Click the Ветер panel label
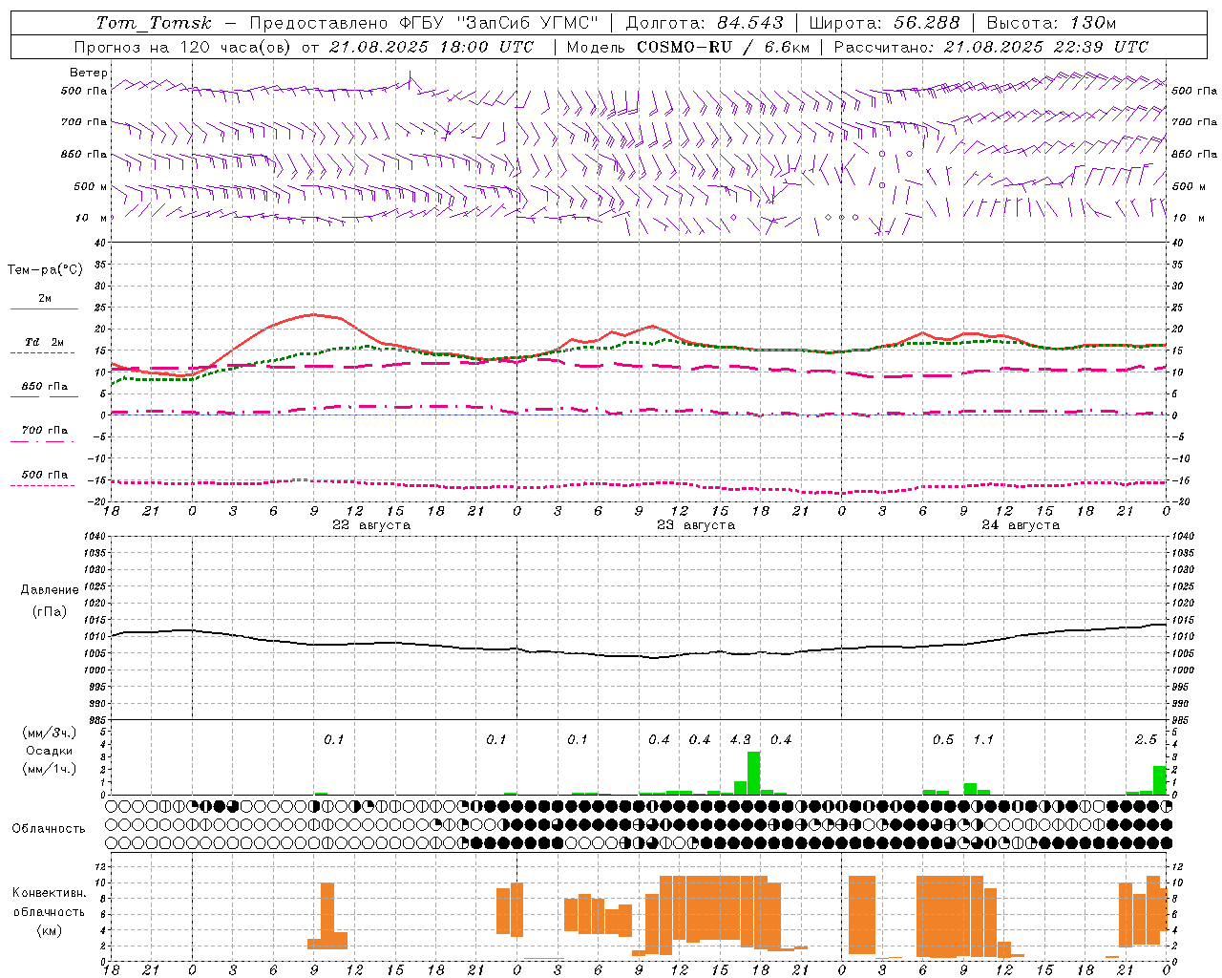The width and height of the screenshot is (1222, 978). (x=89, y=73)
